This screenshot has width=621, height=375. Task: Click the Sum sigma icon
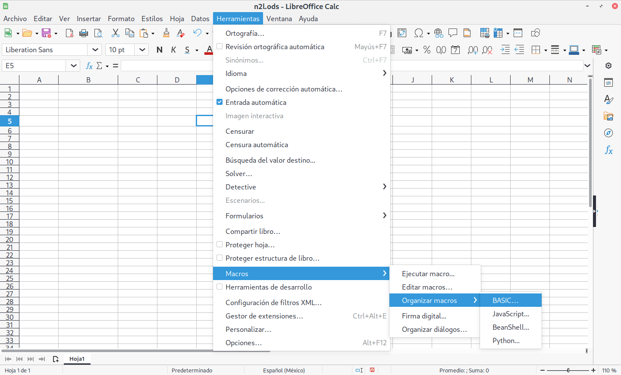(99, 66)
